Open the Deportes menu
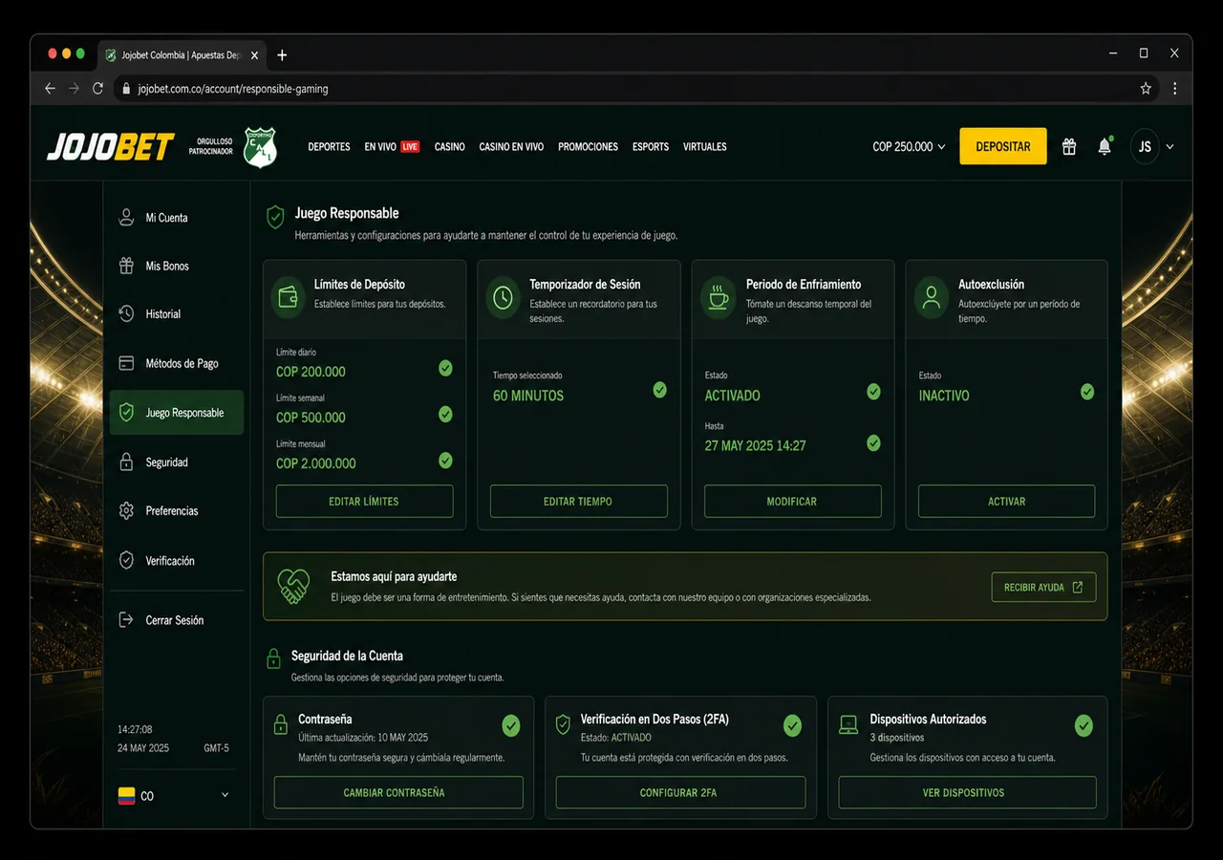 [x=329, y=147]
